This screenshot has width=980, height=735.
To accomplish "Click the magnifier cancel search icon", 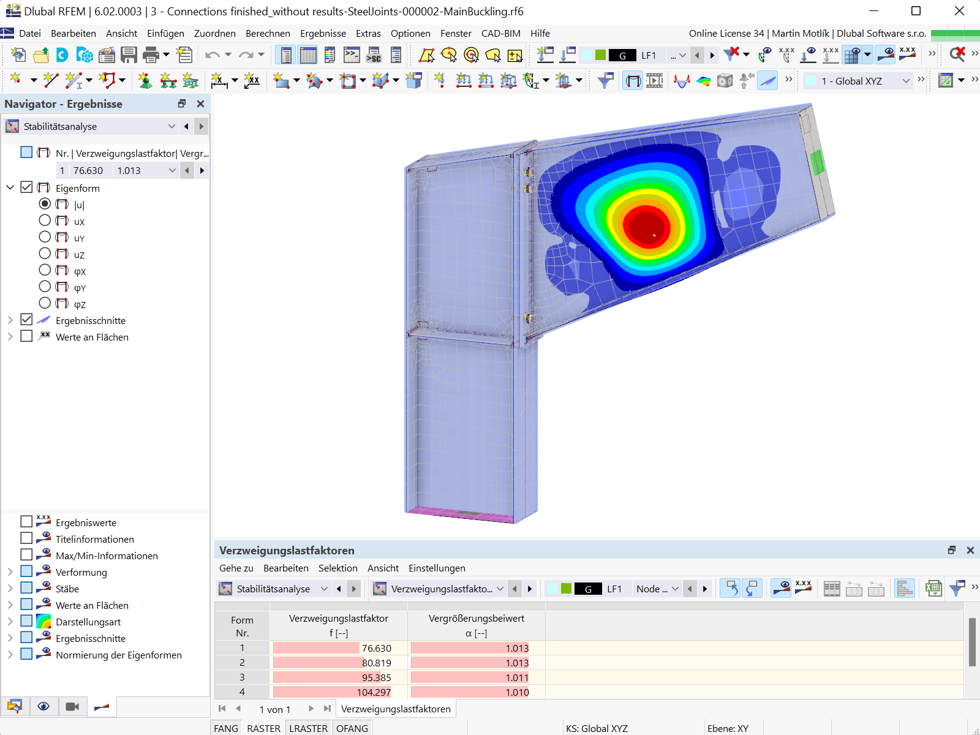I will tap(957, 55).
